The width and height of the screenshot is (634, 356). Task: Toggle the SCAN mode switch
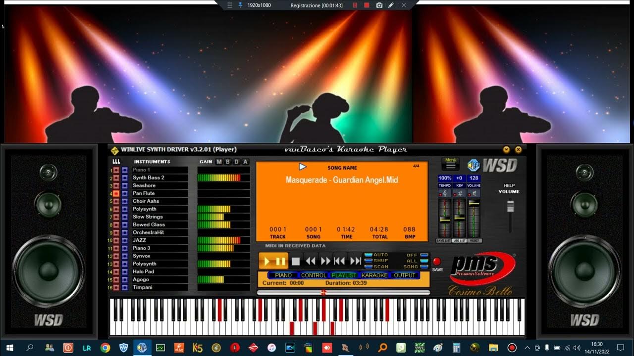coord(369,267)
